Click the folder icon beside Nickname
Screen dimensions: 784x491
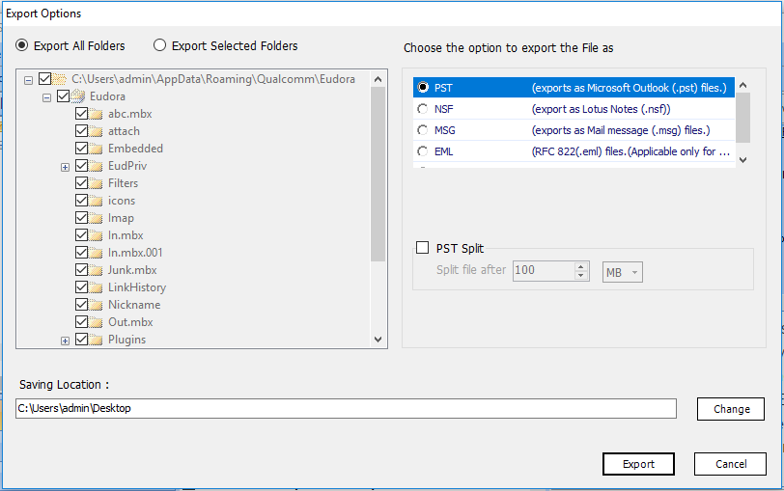[x=97, y=305]
